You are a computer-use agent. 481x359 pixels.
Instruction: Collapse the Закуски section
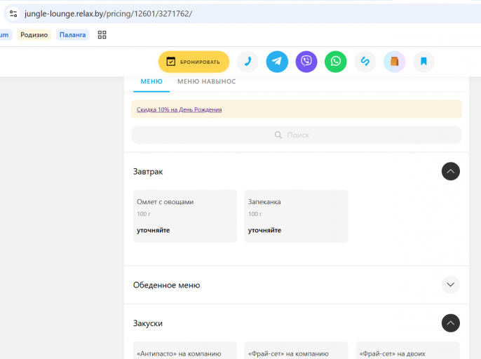click(x=451, y=323)
